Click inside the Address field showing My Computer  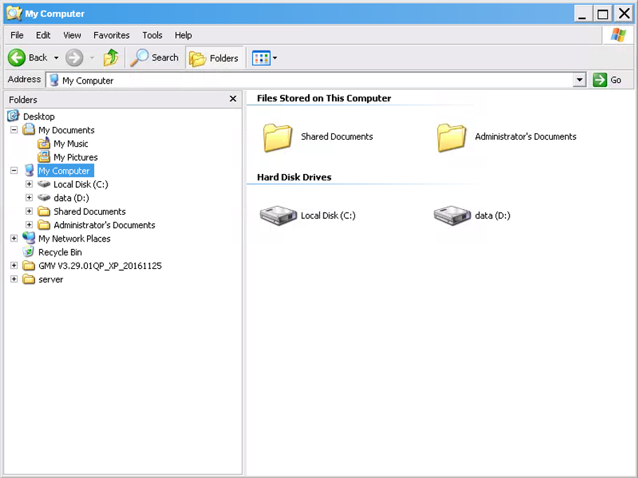click(310, 80)
